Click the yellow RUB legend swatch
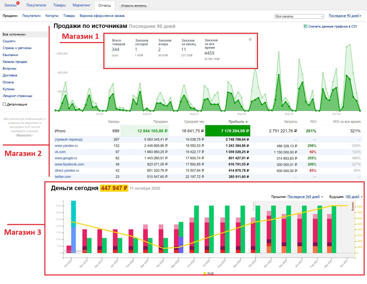 coord(205,273)
